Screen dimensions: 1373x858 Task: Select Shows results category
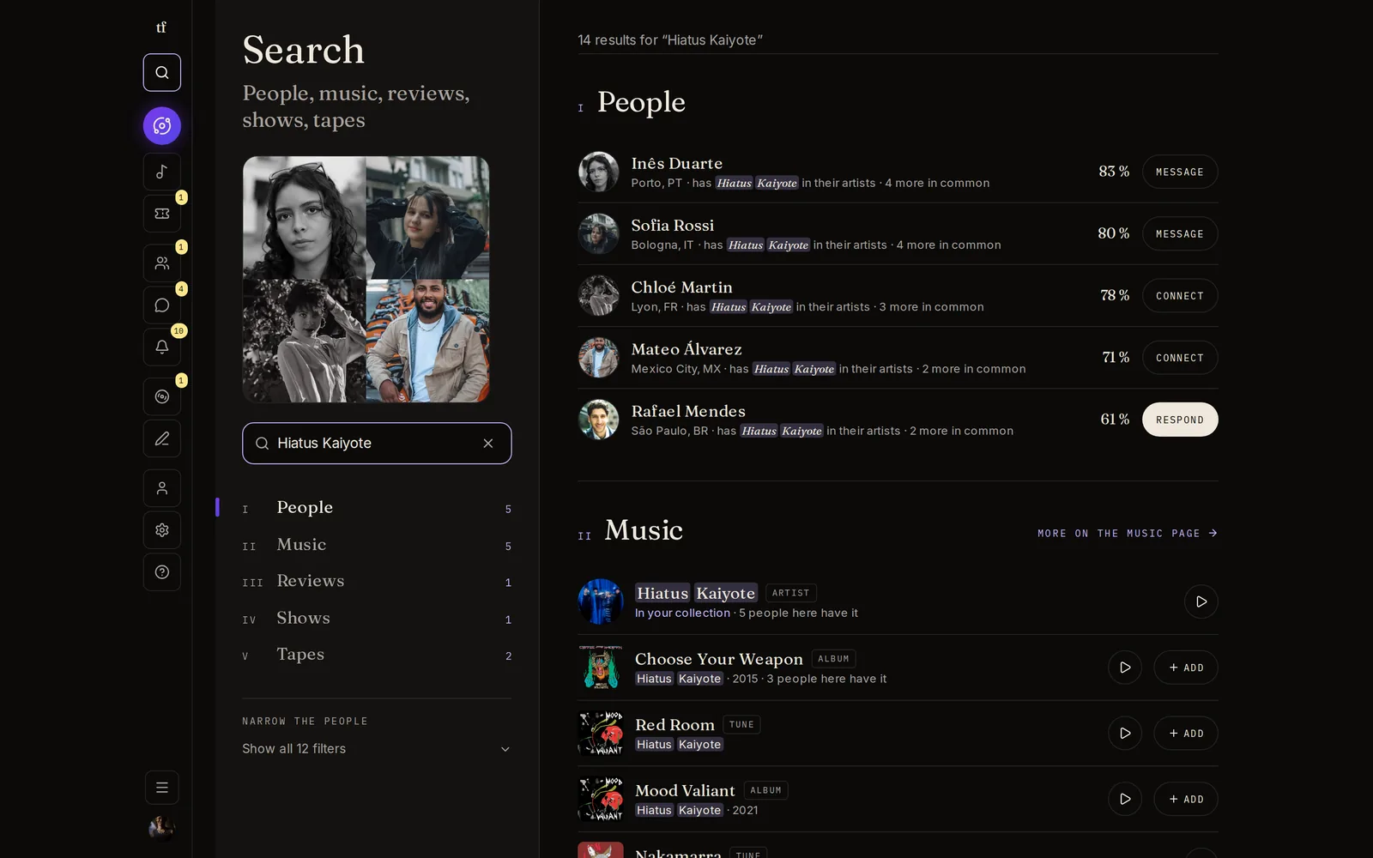coord(377,619)
